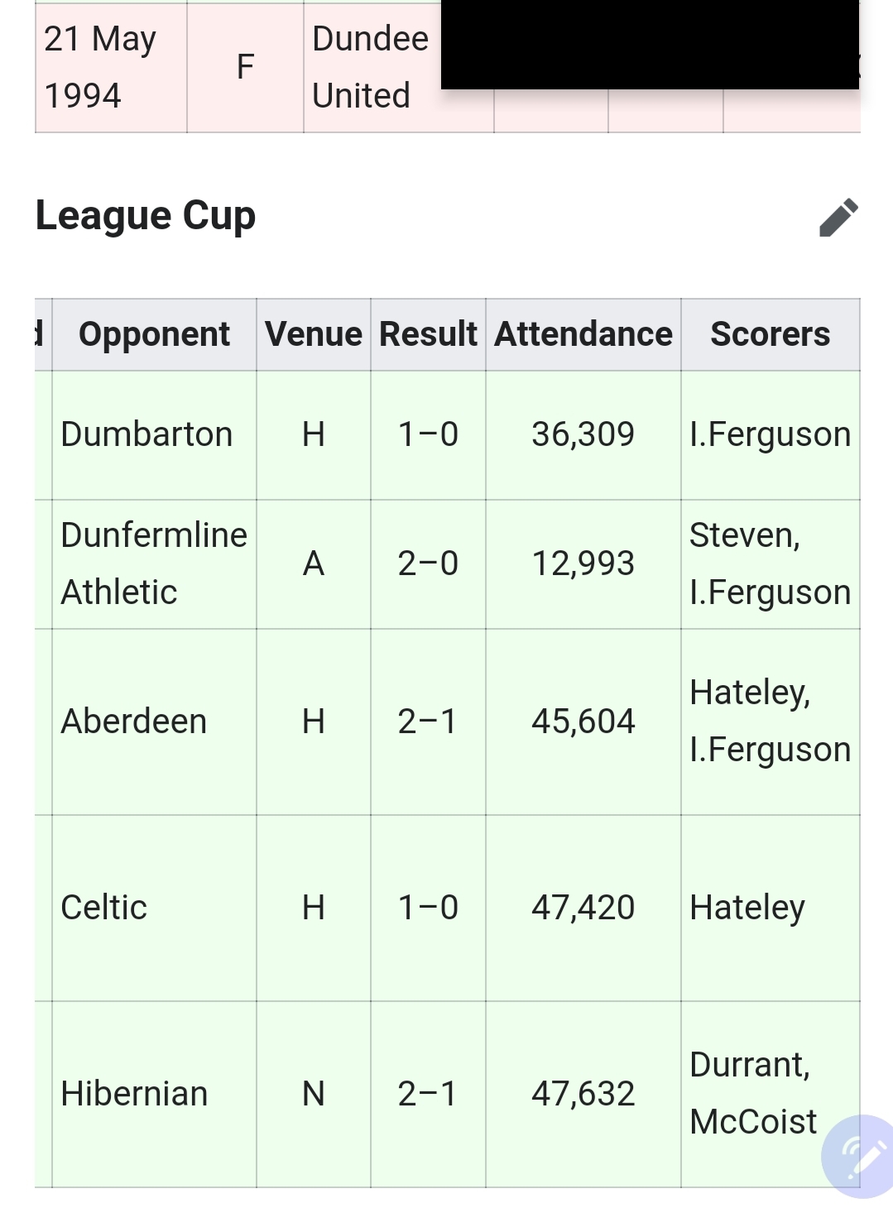Viewport: 893px width, 1208px height.
Task: Open the Dunfermline Athletic opponent entry
Action: [x=153, y=563]
